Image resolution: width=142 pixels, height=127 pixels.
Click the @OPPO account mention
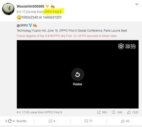(x=22, y=26)
